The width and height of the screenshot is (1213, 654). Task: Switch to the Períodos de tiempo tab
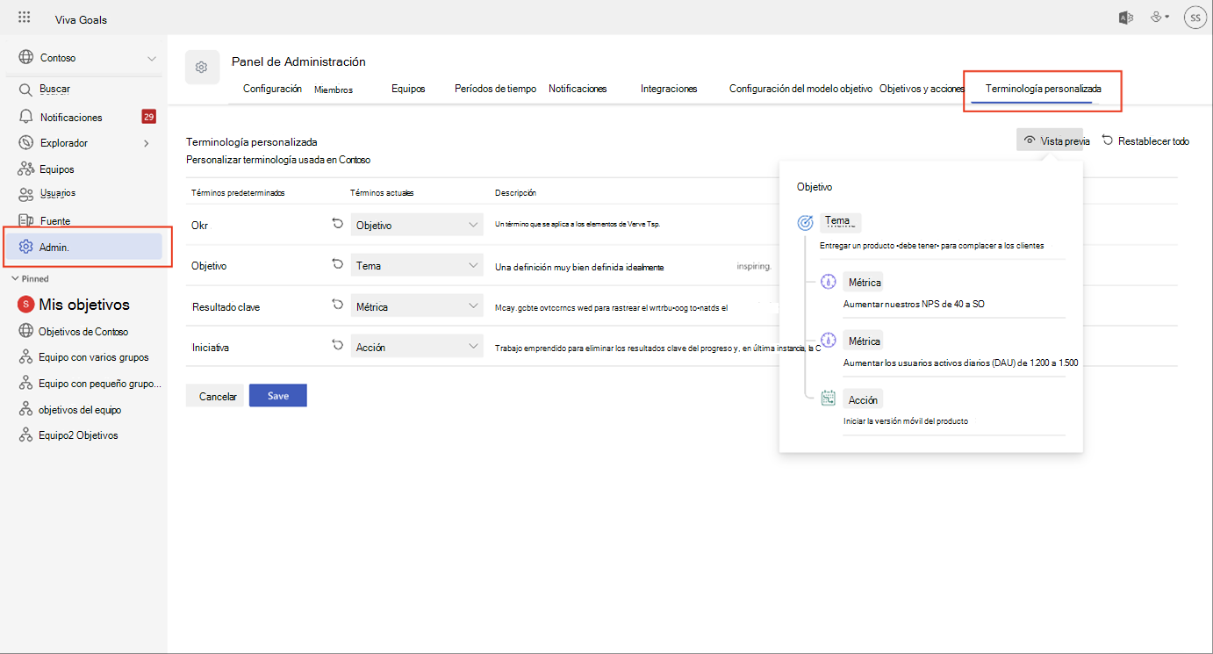495,89
